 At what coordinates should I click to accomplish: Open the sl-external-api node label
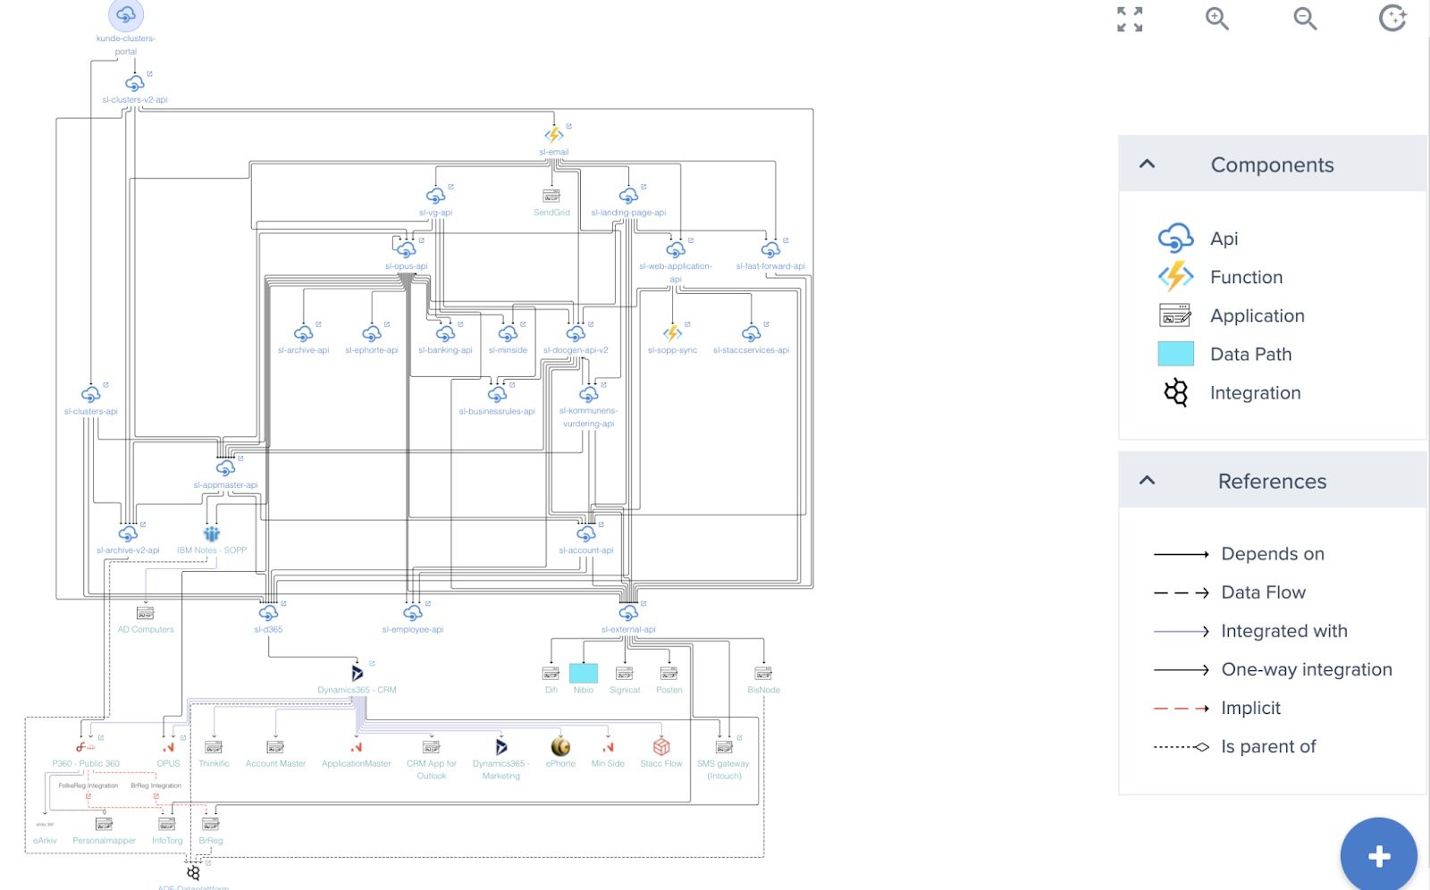click(x=627, y=628)
